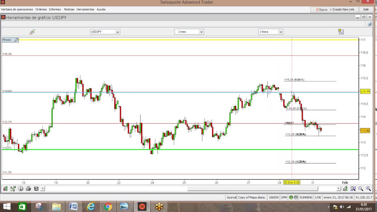Open the Ayuda menu
Screen dimensions: 377x212
101,9
